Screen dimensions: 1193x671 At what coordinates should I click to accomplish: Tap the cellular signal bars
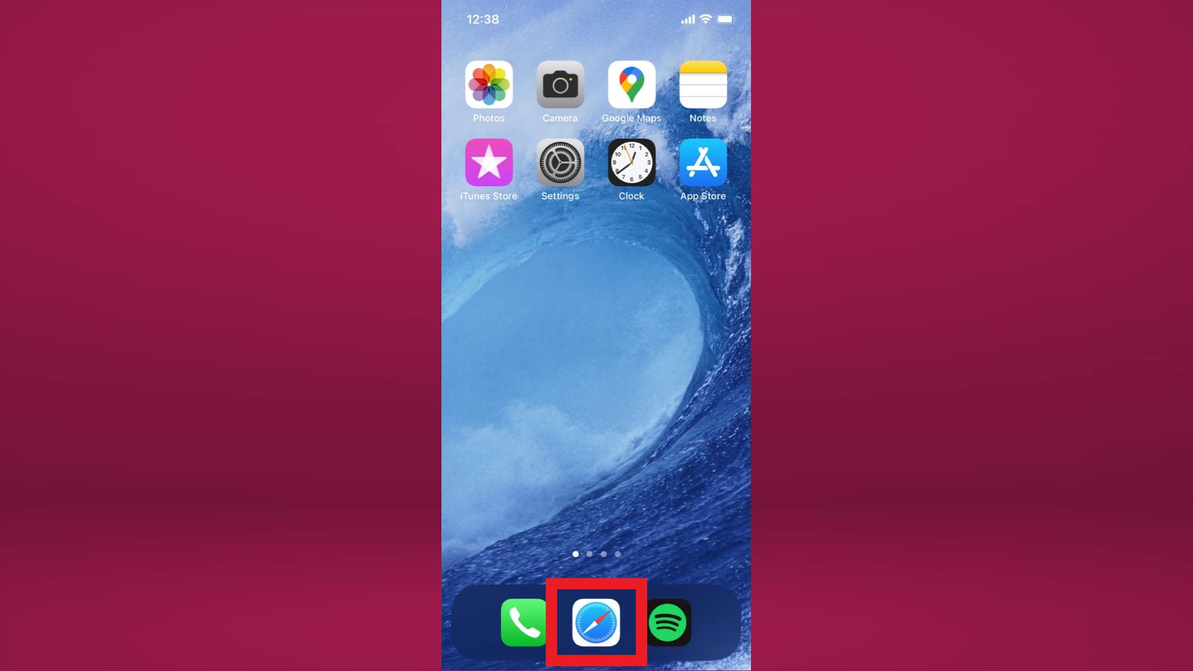(x=686, y=19)
